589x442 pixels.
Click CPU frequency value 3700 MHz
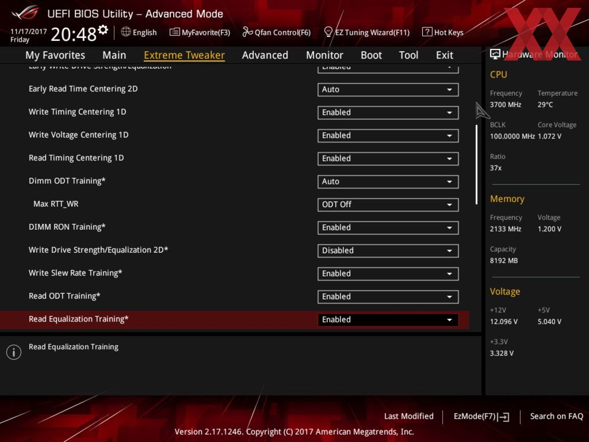pos(505,104)
